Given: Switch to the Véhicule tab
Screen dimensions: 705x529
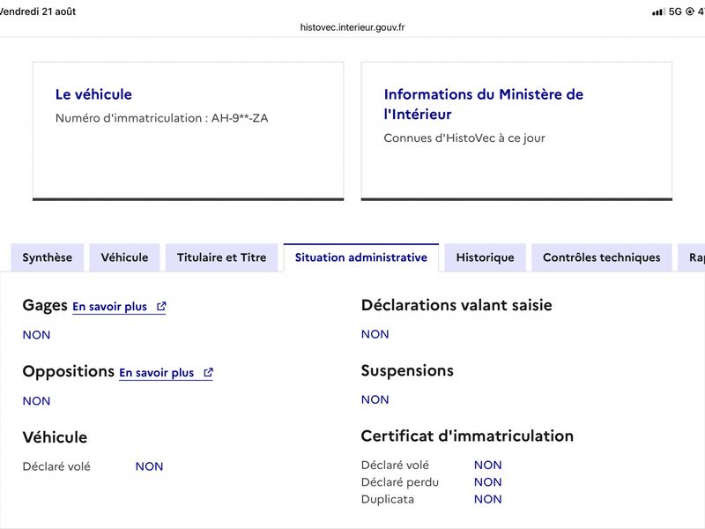Looking at the screenshot, I should click(124, 257).
